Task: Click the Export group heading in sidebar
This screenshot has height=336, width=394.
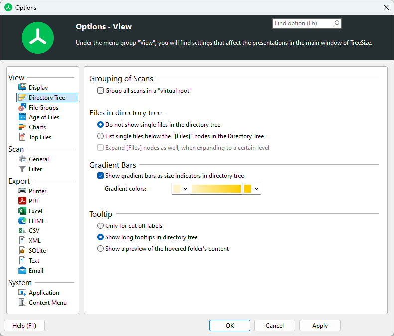Action: click(x=19, y=181)
